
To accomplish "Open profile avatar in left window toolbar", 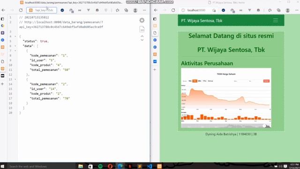I will [135, 10].
